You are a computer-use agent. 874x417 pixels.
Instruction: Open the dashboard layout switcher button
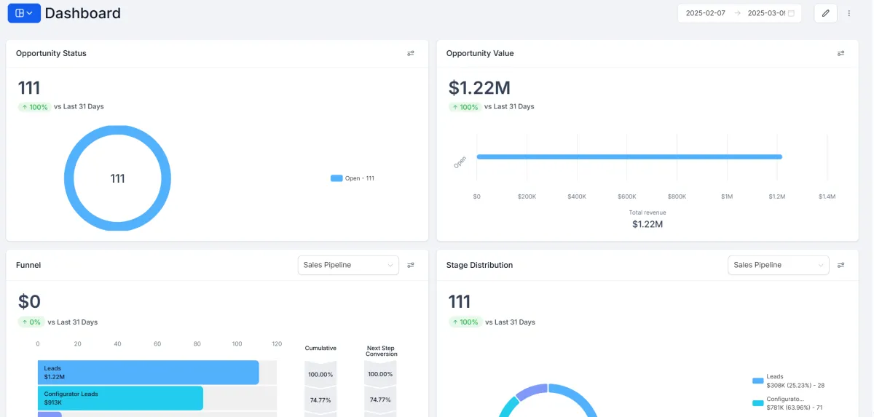click(24, 13)
